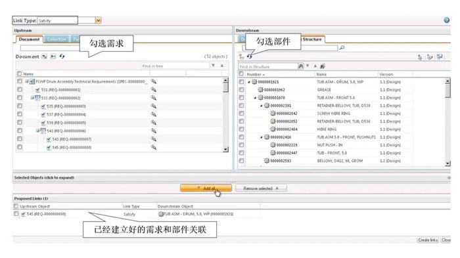Click the Remove selected button
The width and height of the screenshot is (460, 258).
261,188
